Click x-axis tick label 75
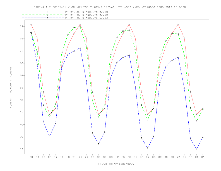Viewport: 221px width, 171px height. [x=184, y=157]
